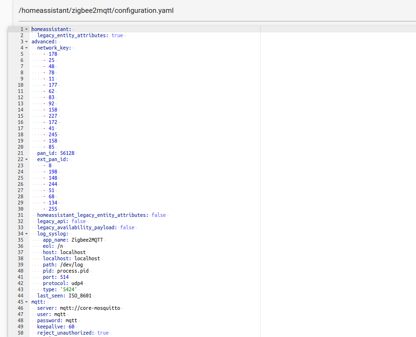Click the value 255 on line 30
This screenshot has height=337, width=416.
coord(53,209)
